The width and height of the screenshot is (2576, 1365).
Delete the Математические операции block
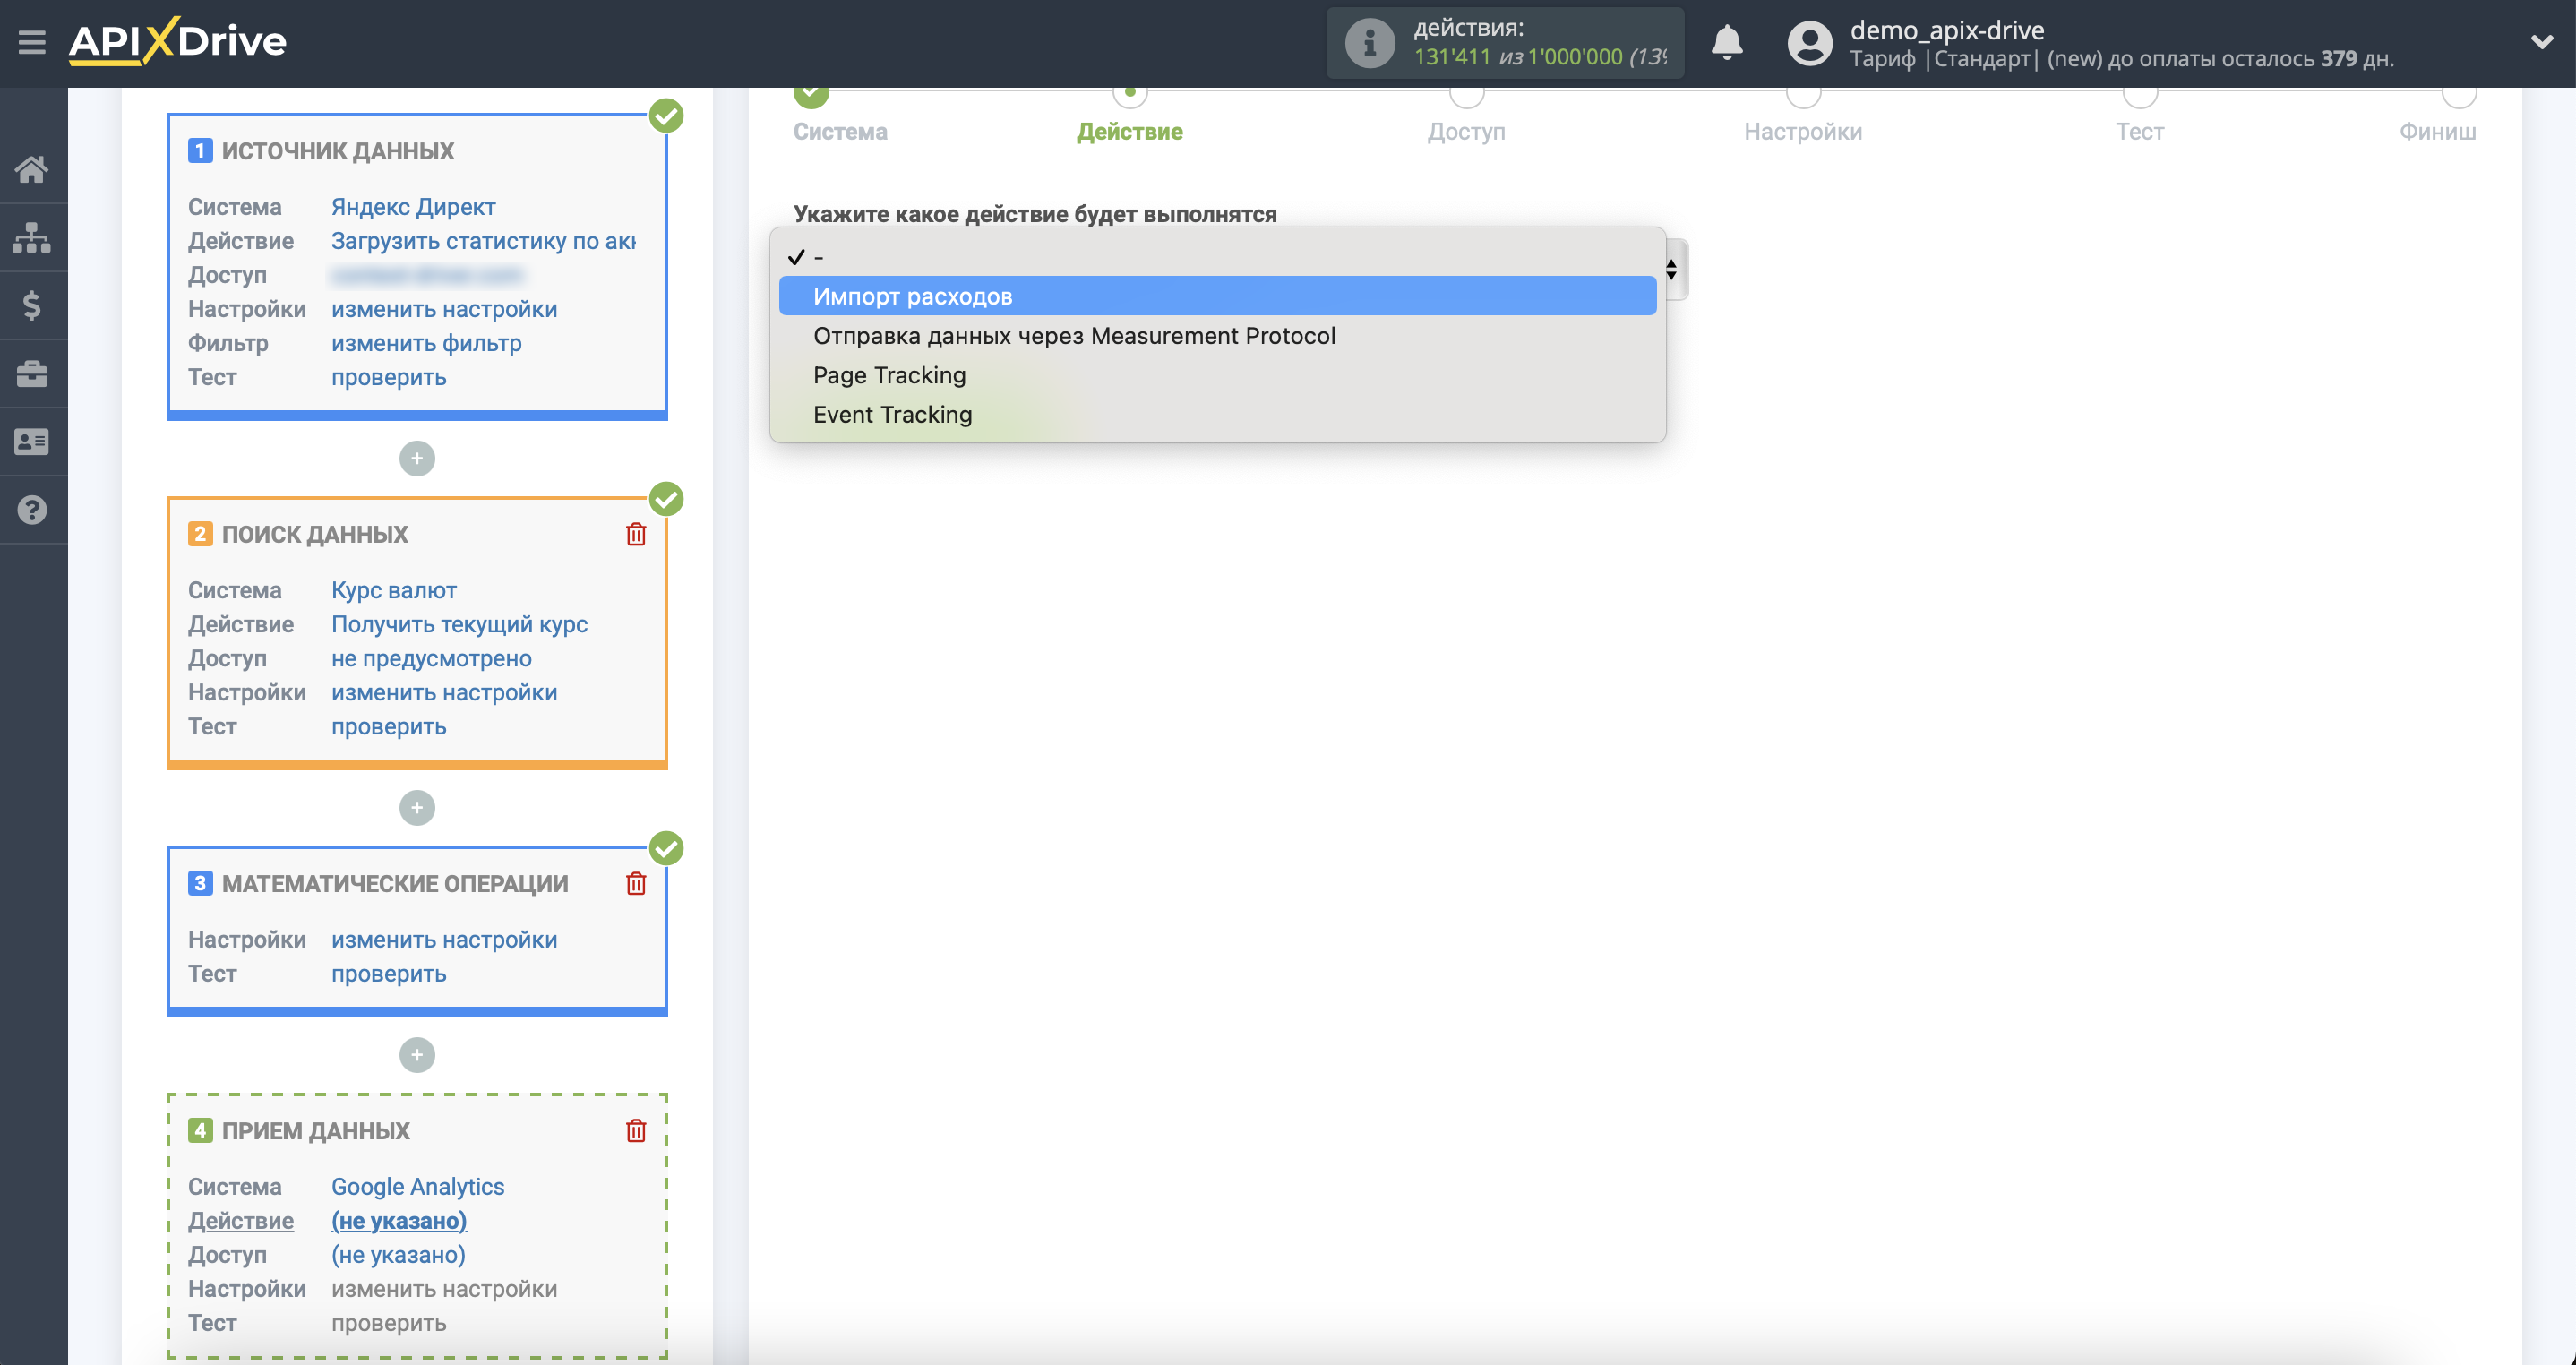[636, 883]
